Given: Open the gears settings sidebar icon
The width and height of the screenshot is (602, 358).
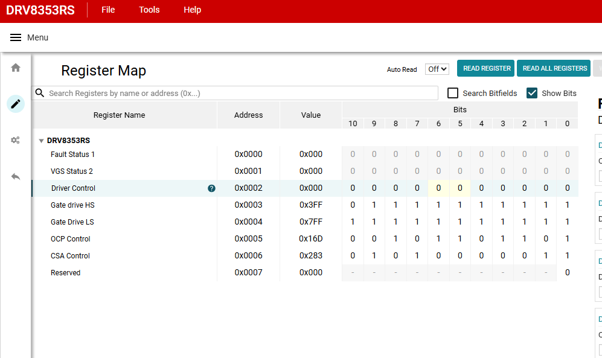Looking at the screenshot, I should coord(15,140).
